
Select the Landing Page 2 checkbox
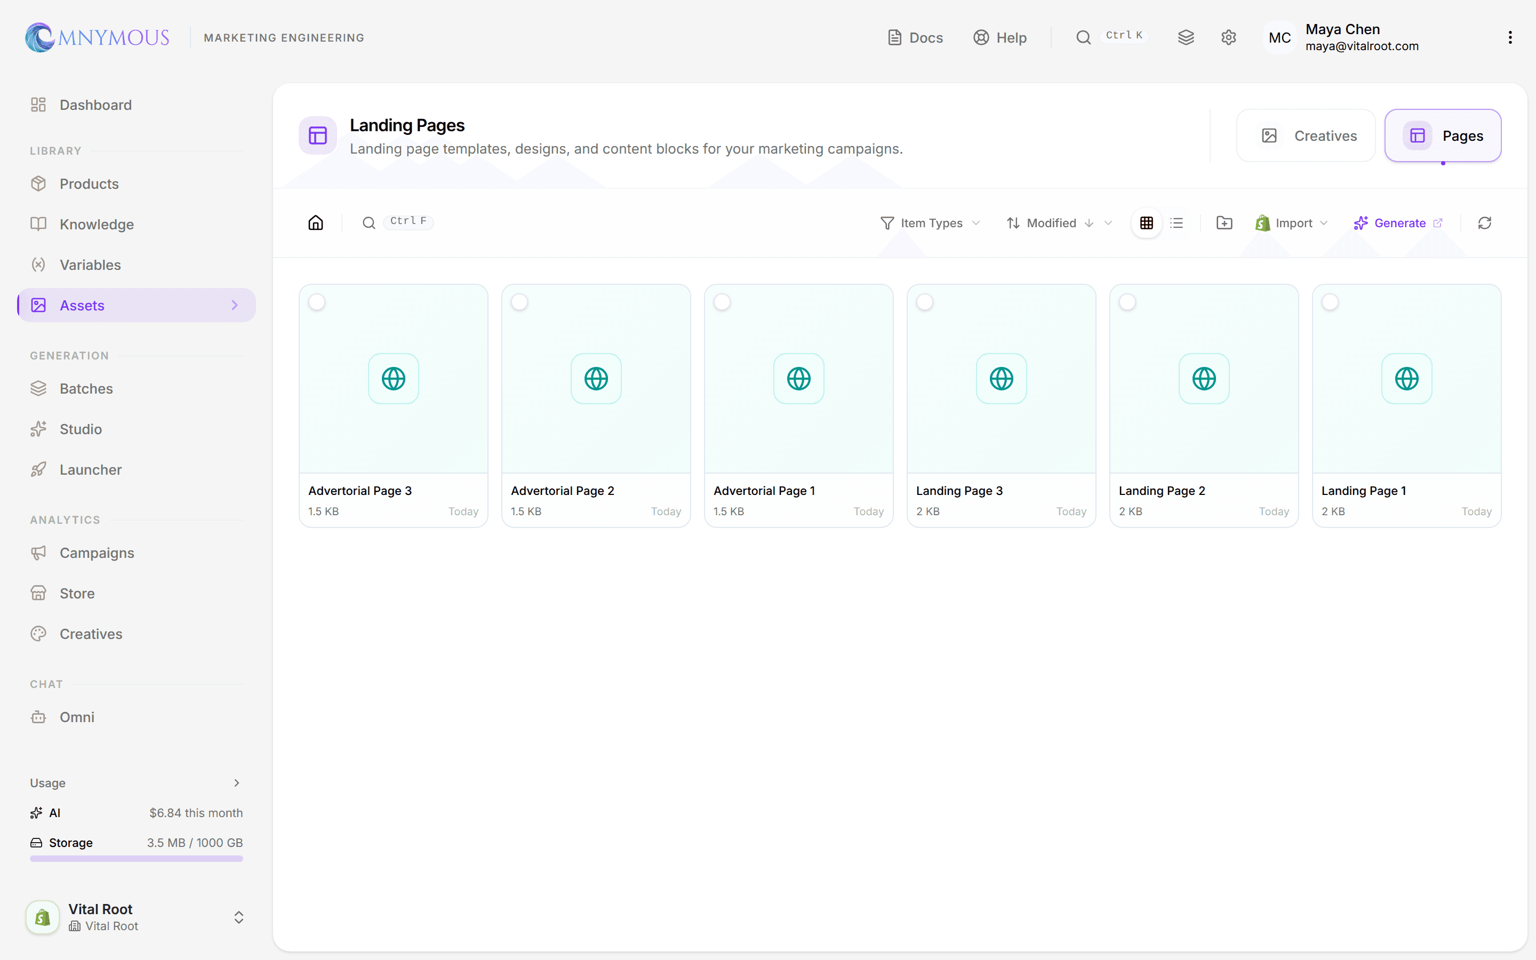click(x=1127, y=302)
